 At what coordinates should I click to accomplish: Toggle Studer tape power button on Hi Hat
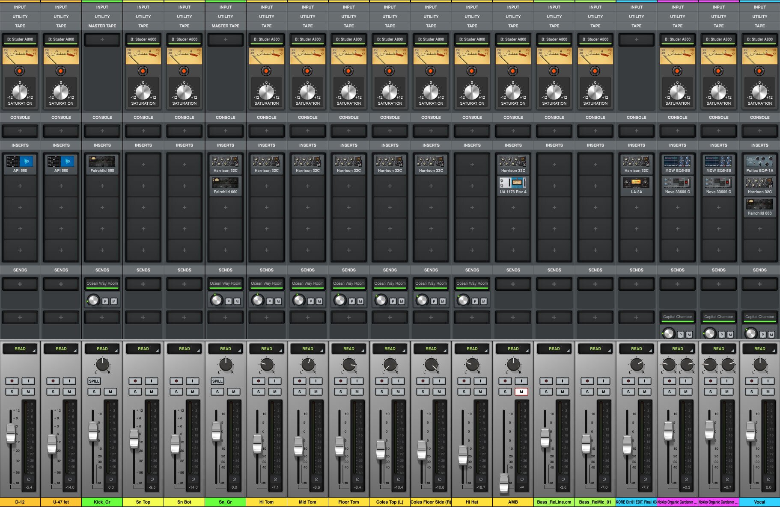tap(472, 71)
